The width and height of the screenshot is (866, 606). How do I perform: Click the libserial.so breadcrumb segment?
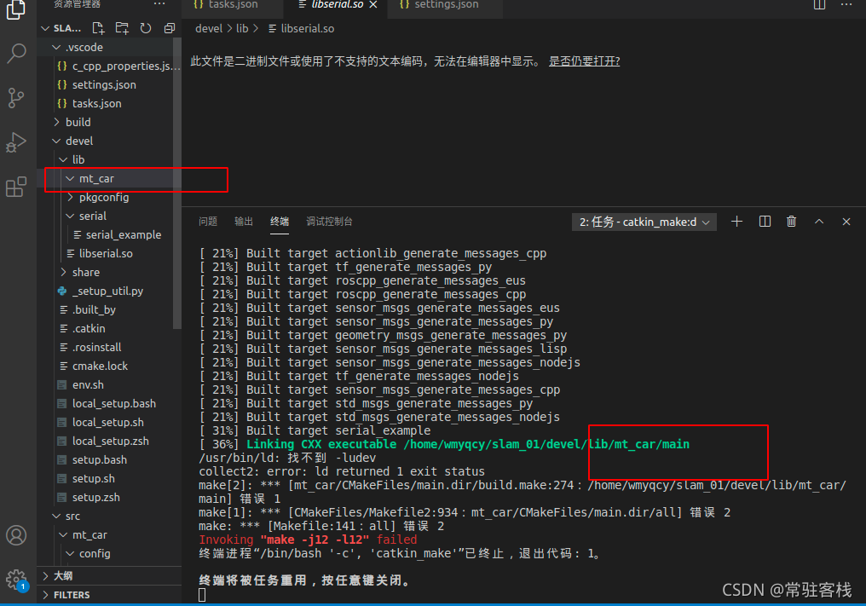pyautogui.click(x=302, y=29)
